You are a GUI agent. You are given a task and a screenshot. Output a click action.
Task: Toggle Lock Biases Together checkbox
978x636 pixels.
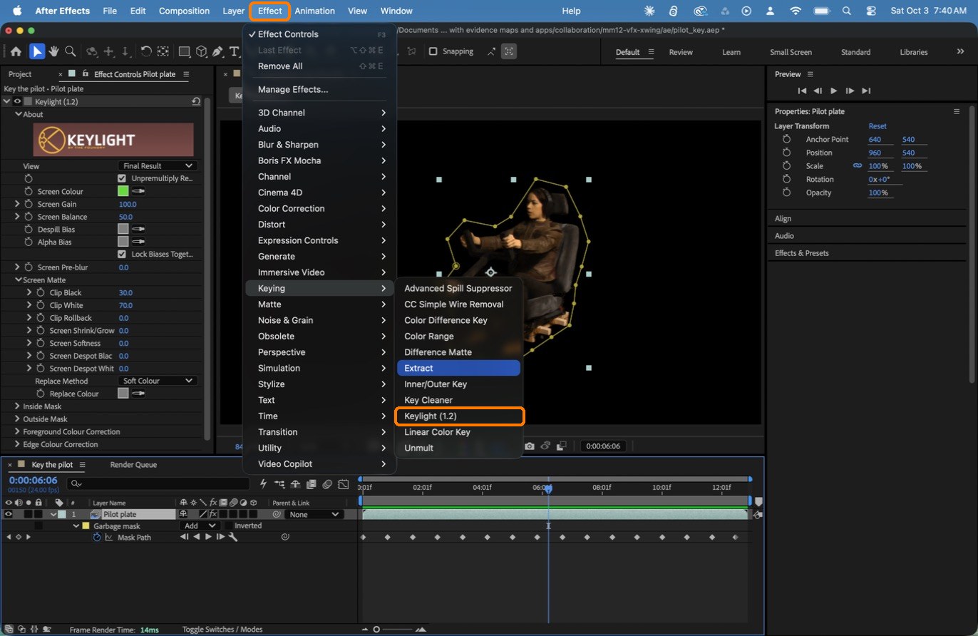[122, 254]
